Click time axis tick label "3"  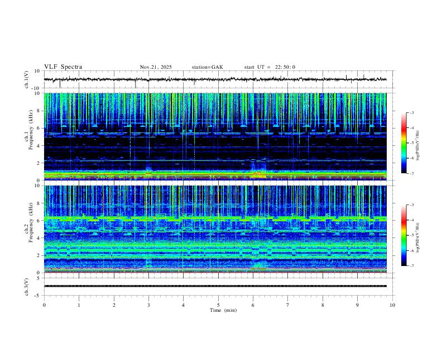coord(148,305)
